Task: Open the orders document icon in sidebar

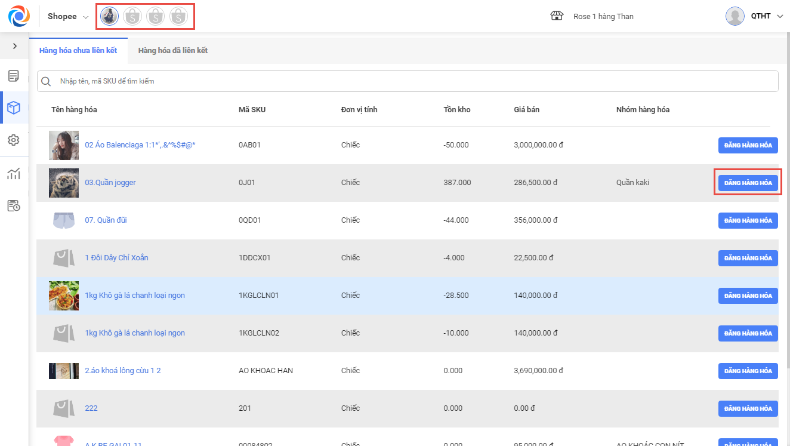Action: (14, 76)
